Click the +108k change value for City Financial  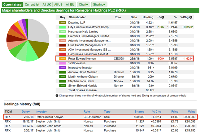pyautogui.click(x=160, y=27)
